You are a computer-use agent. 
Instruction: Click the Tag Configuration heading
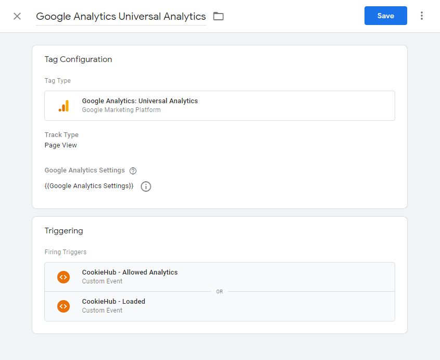tap(78, 59)
